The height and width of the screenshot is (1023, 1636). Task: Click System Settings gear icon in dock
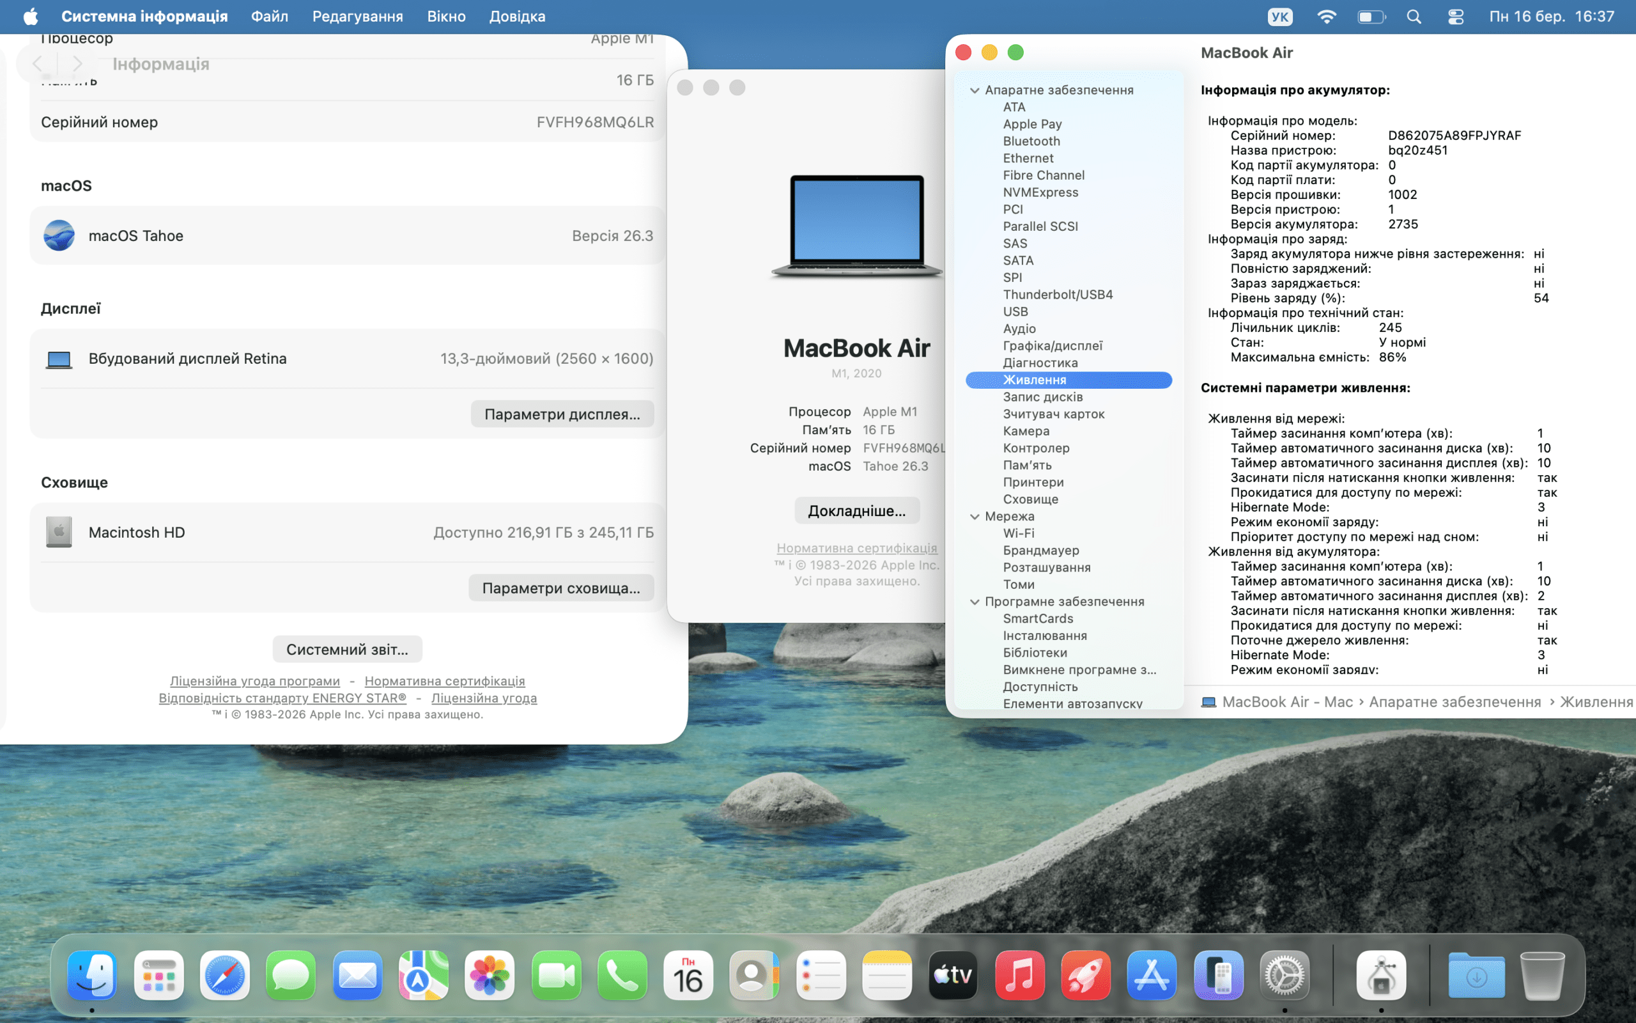[1285, 975]
